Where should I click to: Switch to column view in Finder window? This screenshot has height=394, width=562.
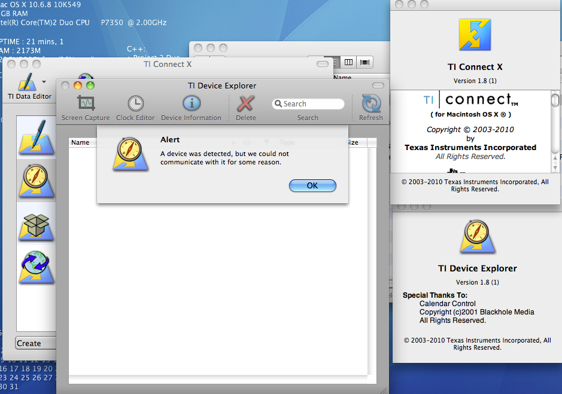pyautogui.click(x=348, y=62)
